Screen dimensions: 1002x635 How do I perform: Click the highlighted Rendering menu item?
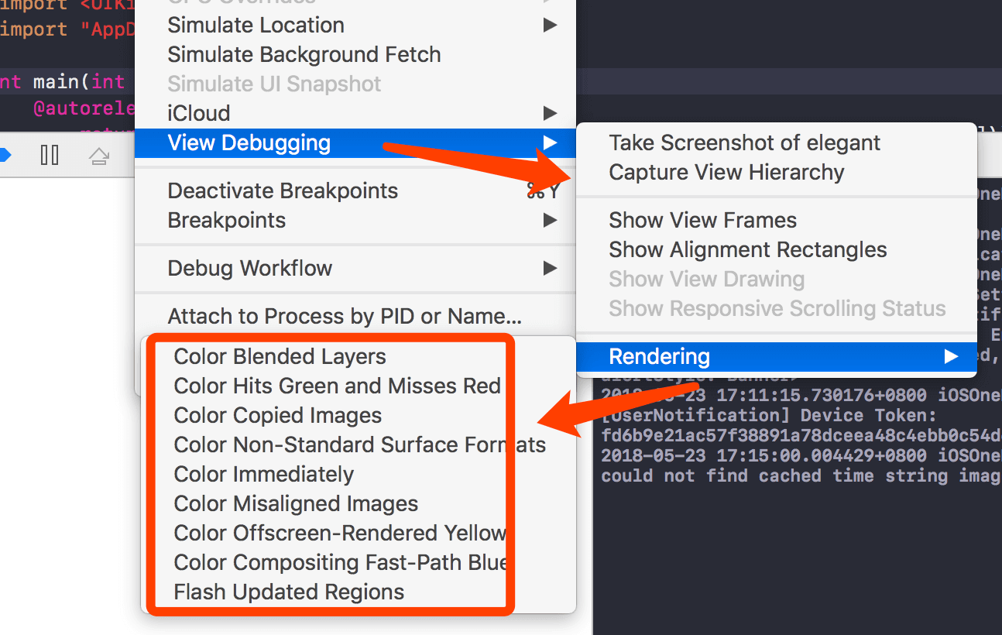(x=659, y=356)
